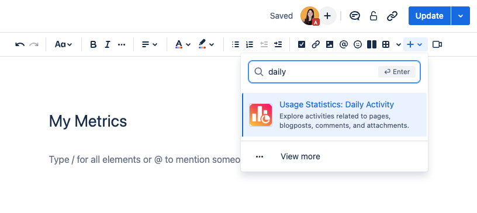Click the search magnifier icon
Viewport: 477px width, 213px height.
[259, 72]
